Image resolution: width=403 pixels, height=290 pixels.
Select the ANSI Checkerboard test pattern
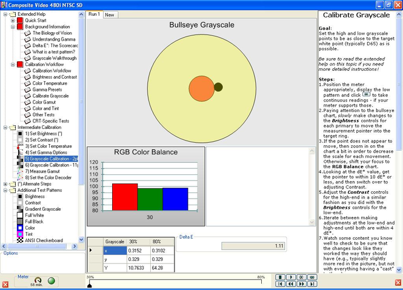(42, 241)
